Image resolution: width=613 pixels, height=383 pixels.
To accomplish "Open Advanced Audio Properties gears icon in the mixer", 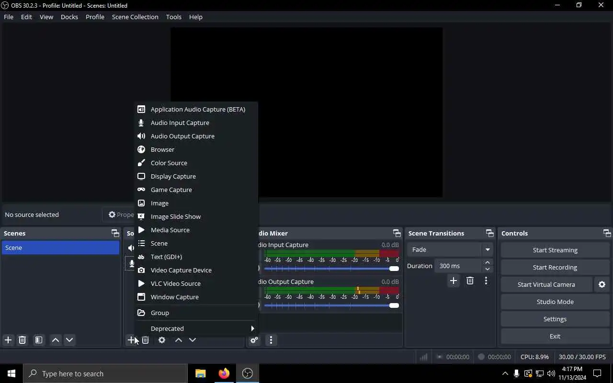I will pyautogui.click(x=254, y=340).
